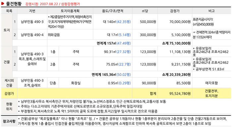Click the line starting 남부민3동사무소 북서측인근 위치
Screen dimensions: 232x127
pyautogui.click(x=92, y=102)
